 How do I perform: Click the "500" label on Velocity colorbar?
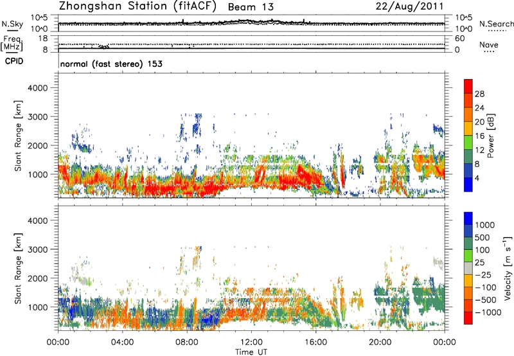pos(483,238)
